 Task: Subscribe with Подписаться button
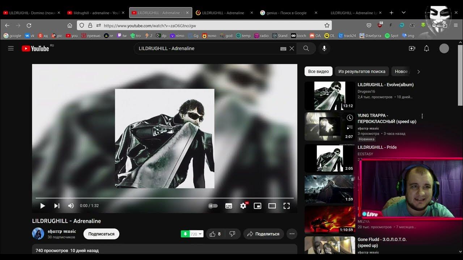101,234
